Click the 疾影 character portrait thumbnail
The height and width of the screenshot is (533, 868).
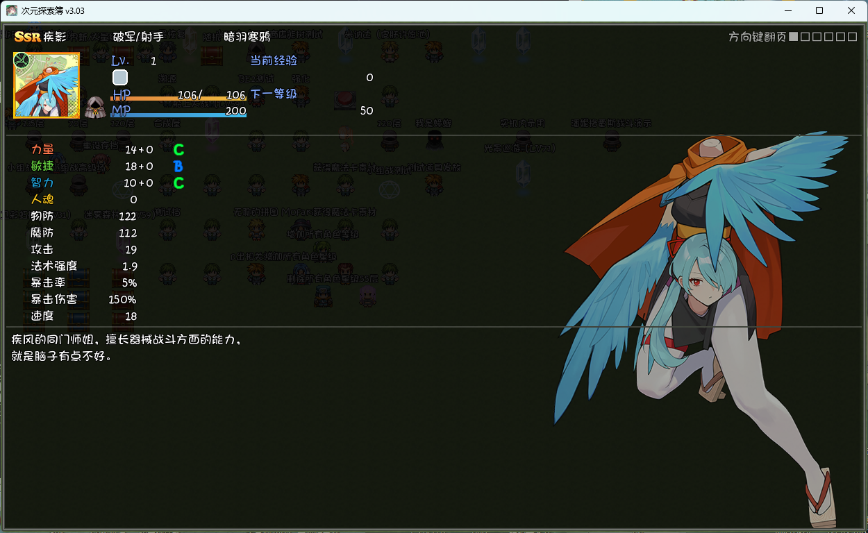[47, 85]
